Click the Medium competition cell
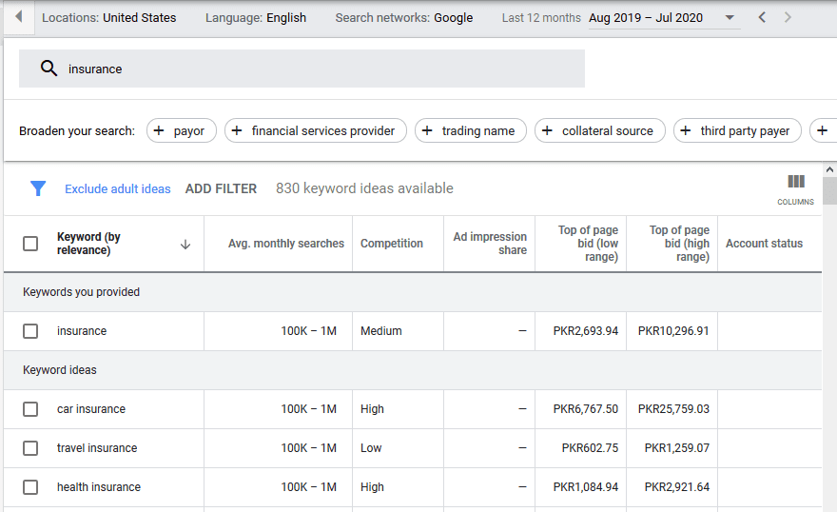Viewport: 837px width, 512px height. (381, 331)
